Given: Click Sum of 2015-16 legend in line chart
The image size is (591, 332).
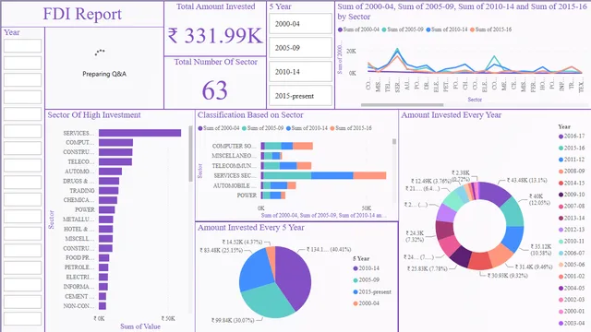Looking at the screenshot, I should point(490,30).
